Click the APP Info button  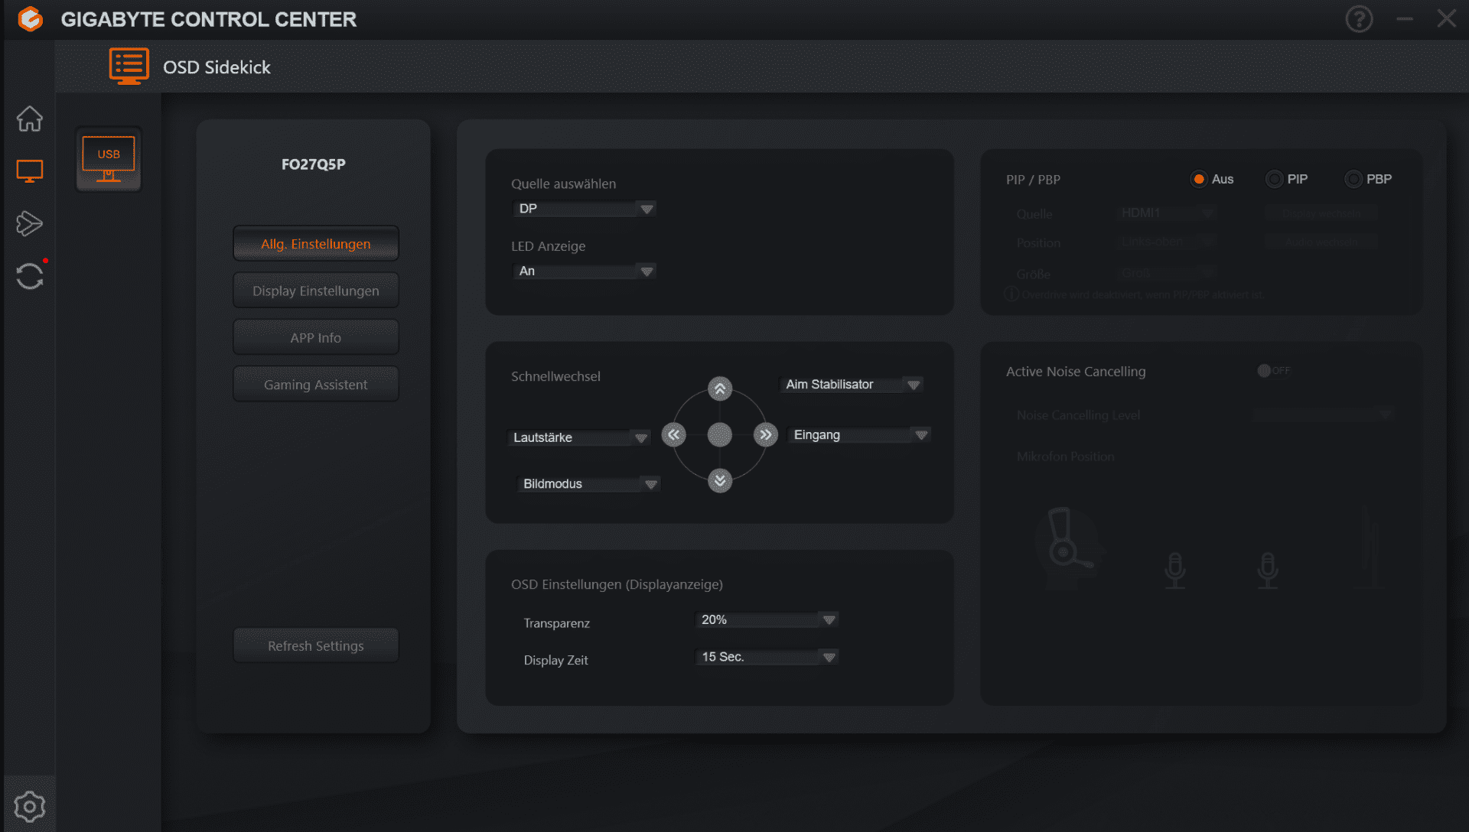pos(315,337)
